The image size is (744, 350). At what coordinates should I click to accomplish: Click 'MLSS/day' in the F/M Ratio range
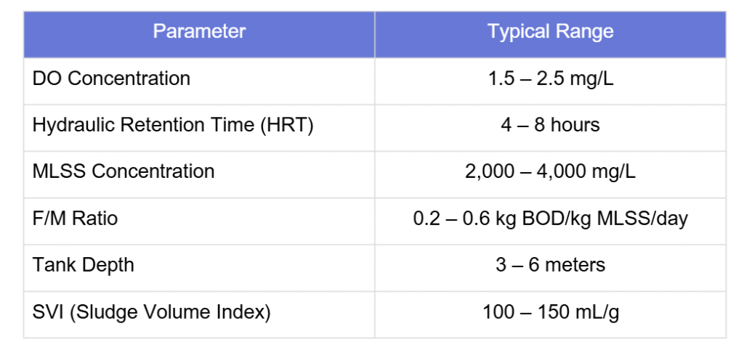click(642, 219)
